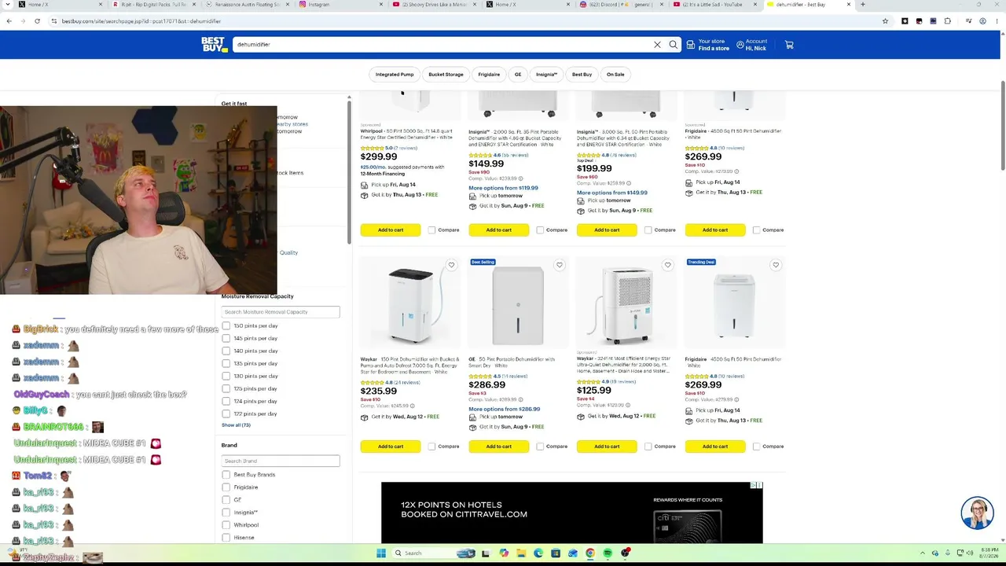Open the 24 reviews link for Waykar 150 Pint

407,383
